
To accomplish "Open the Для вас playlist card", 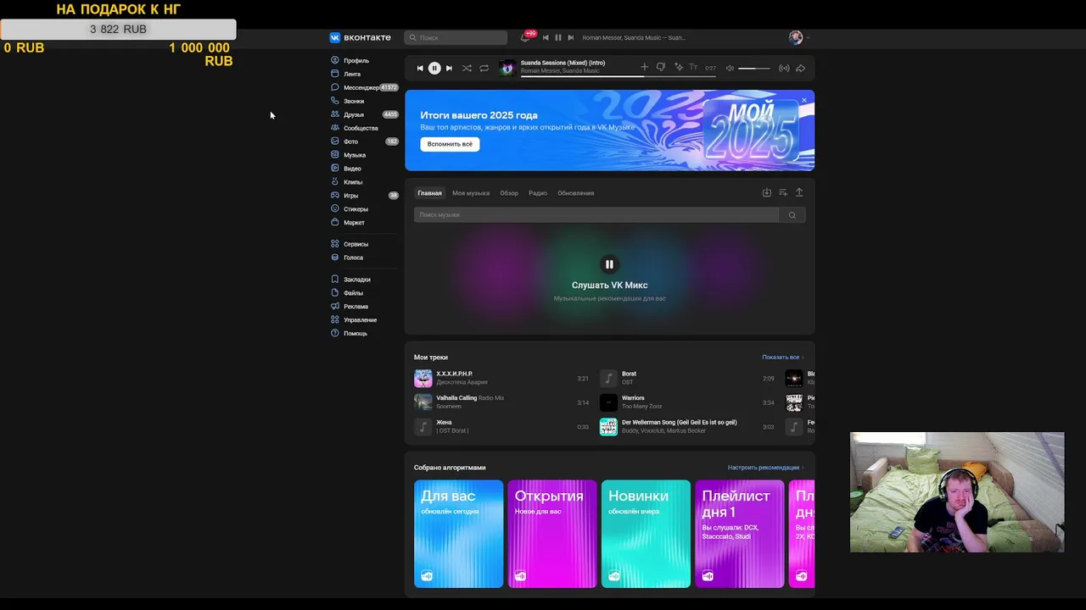I will point(459,534).
